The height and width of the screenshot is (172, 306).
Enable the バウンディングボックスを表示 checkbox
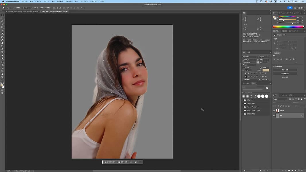32,8
